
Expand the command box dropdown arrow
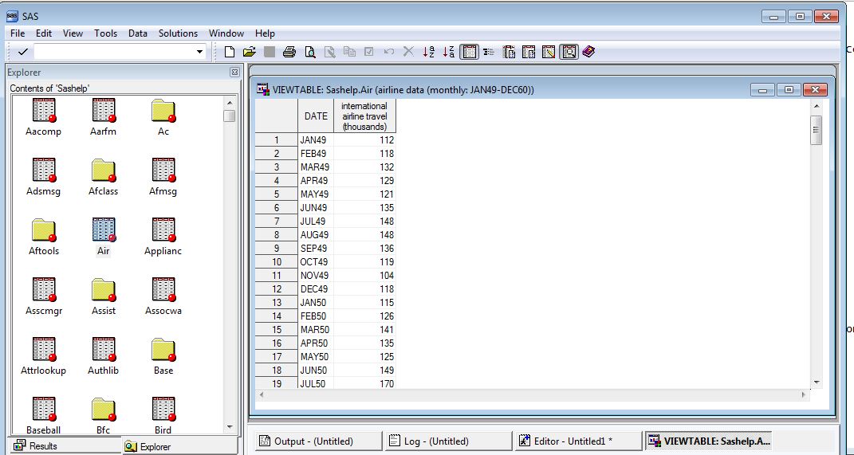point(200,52)
